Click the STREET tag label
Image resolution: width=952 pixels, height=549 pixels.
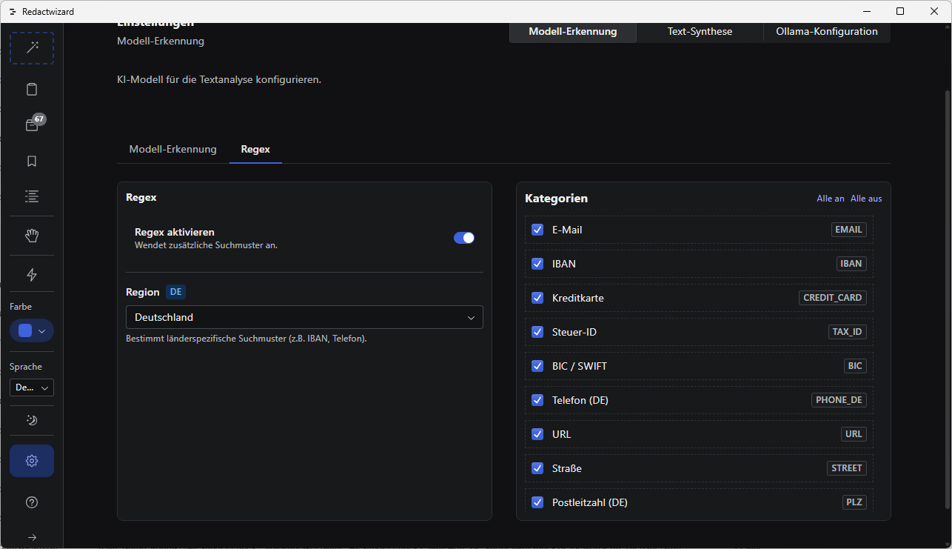[x=846, y=468]
